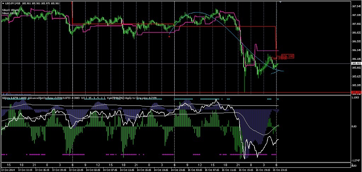This screenshot has width=362, height=172.
Task: Select the red 106.190 price label box
Action: point(287,56)
